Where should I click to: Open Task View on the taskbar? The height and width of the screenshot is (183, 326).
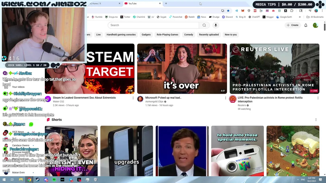tap(12, 180)
